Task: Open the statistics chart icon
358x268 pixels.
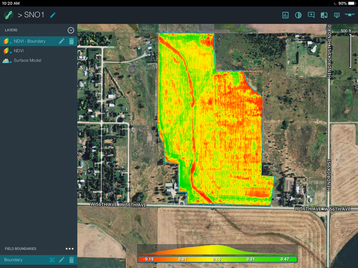Action: coord(285,15)
